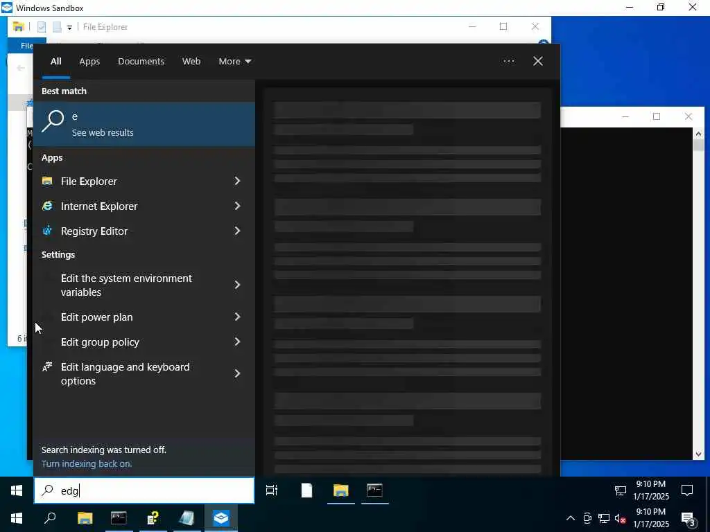Click the sandbox network tray icon
Image resolution: width=710 pixels, height=532 pixels.
point(620,490)
